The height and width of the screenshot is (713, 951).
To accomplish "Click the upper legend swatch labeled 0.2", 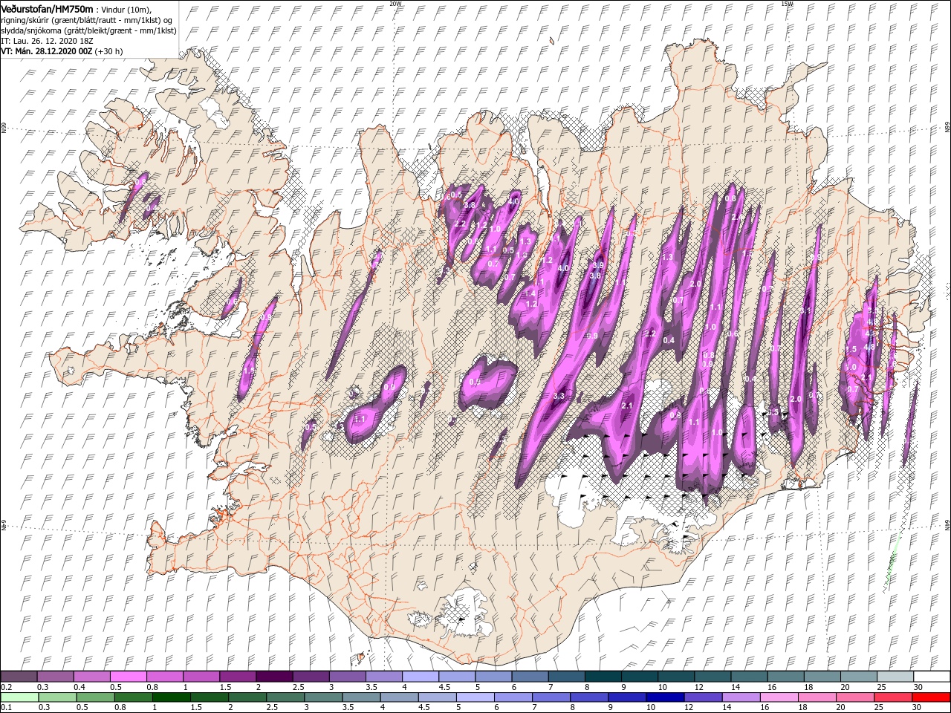I will pyautogui.click(x=19, y=677).
